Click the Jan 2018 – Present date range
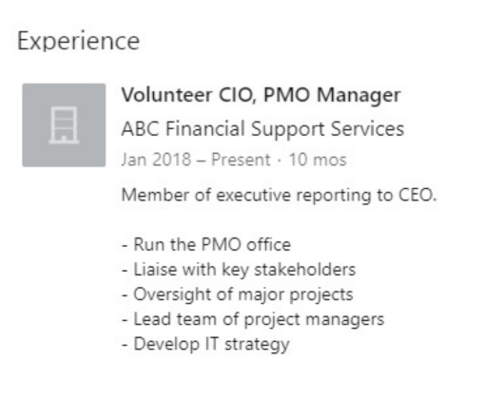The image size is (503, 399). (196, 160)
